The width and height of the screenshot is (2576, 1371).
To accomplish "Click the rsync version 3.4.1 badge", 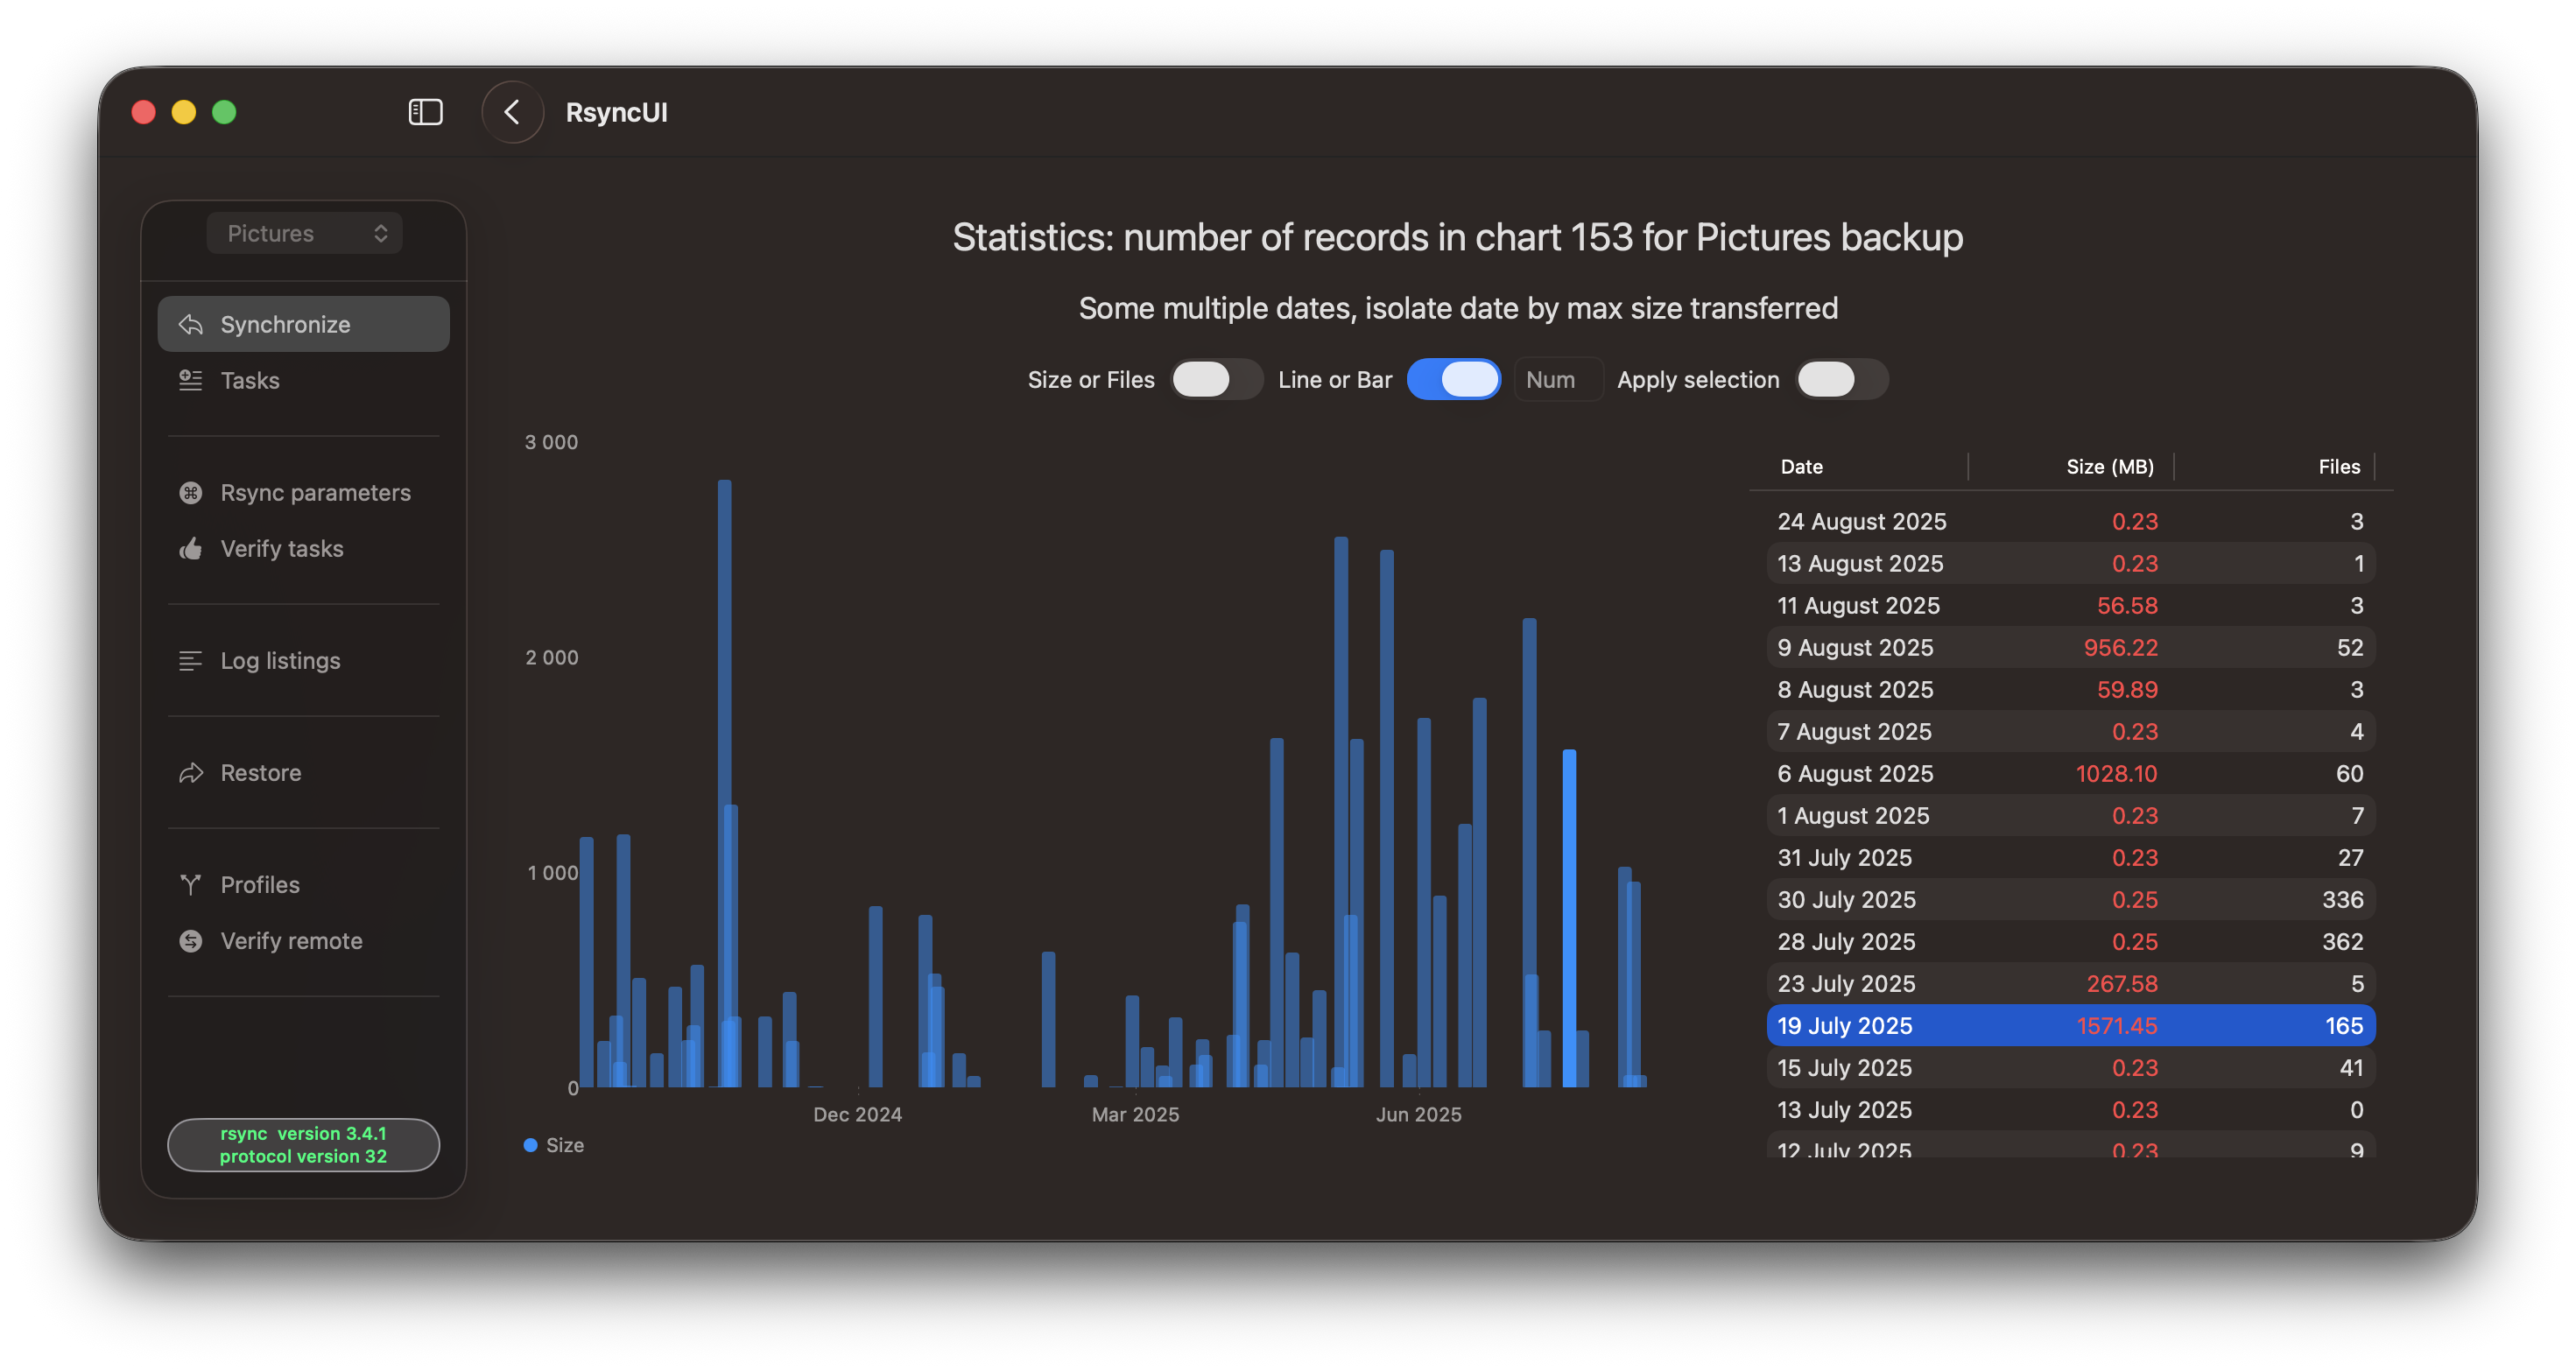I will pyautogui.click(x=303, y=1144).
